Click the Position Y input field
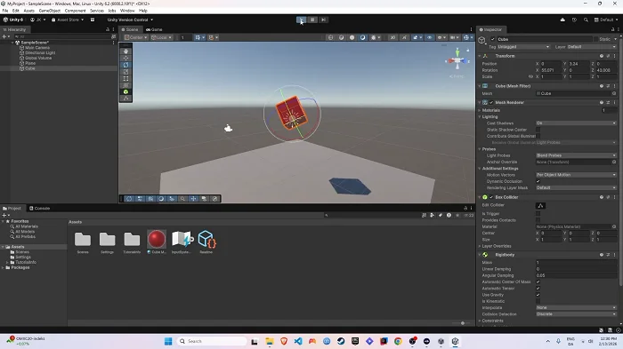This screenshot has width=623, height=349. click(578, 63)
